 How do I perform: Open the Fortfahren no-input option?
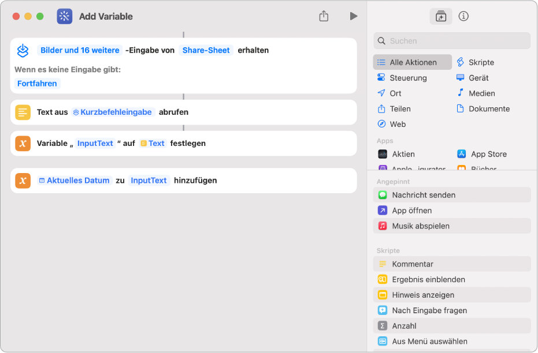pos(37,84)
